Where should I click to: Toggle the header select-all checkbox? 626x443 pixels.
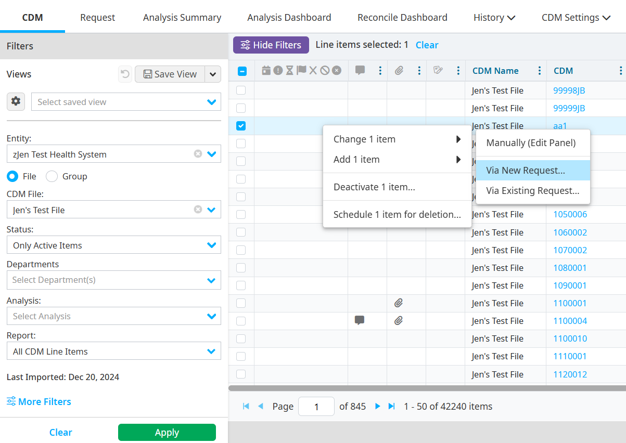click(242, 71)
